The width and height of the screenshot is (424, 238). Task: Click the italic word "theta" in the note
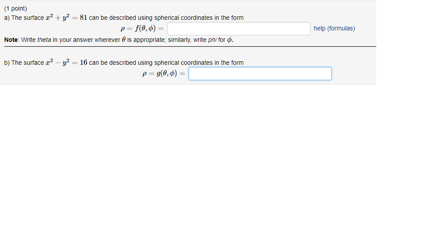click(44, 40)
